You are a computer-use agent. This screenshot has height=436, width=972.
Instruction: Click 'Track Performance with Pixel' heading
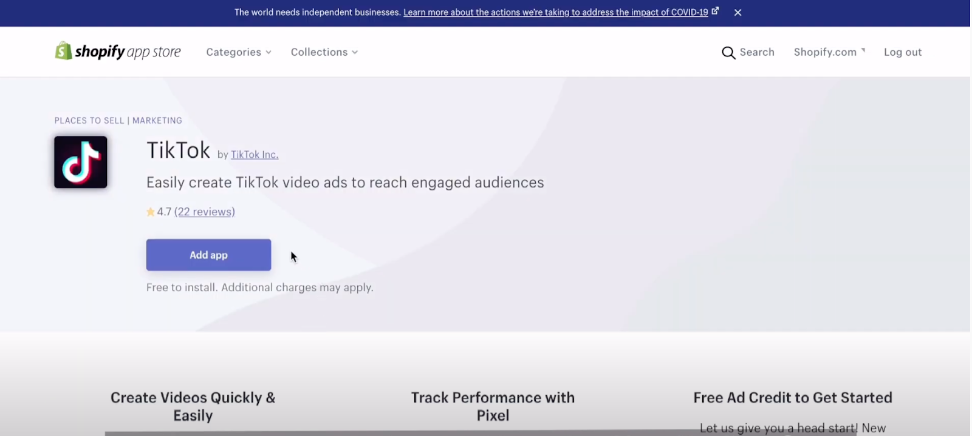[493, 406]
